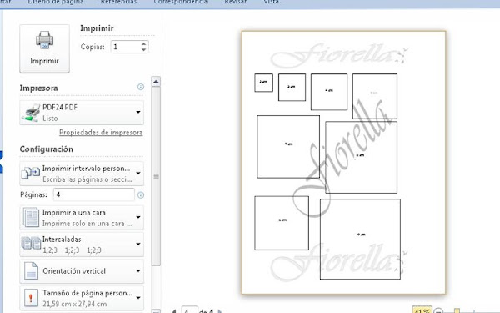Screen dimensions: 500x313
Task: Click the 41% zoom level button
Action: 422,310
